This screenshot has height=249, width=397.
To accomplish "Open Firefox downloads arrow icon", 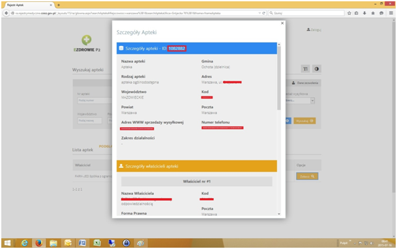I will [364, 13].
